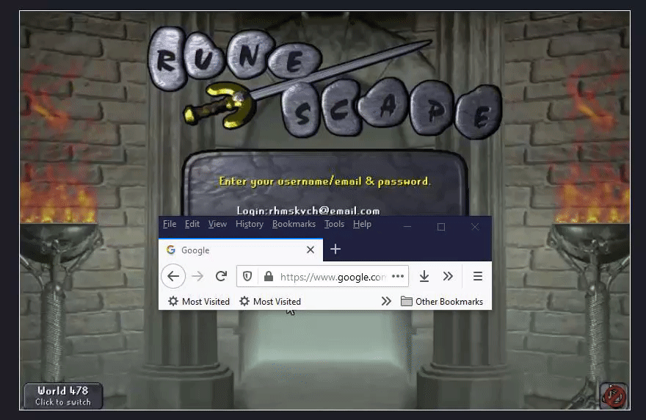Click the padlock site security icon
Image resolution: width=646 pixels, height=420 pixels.
[x=268, y=276]
